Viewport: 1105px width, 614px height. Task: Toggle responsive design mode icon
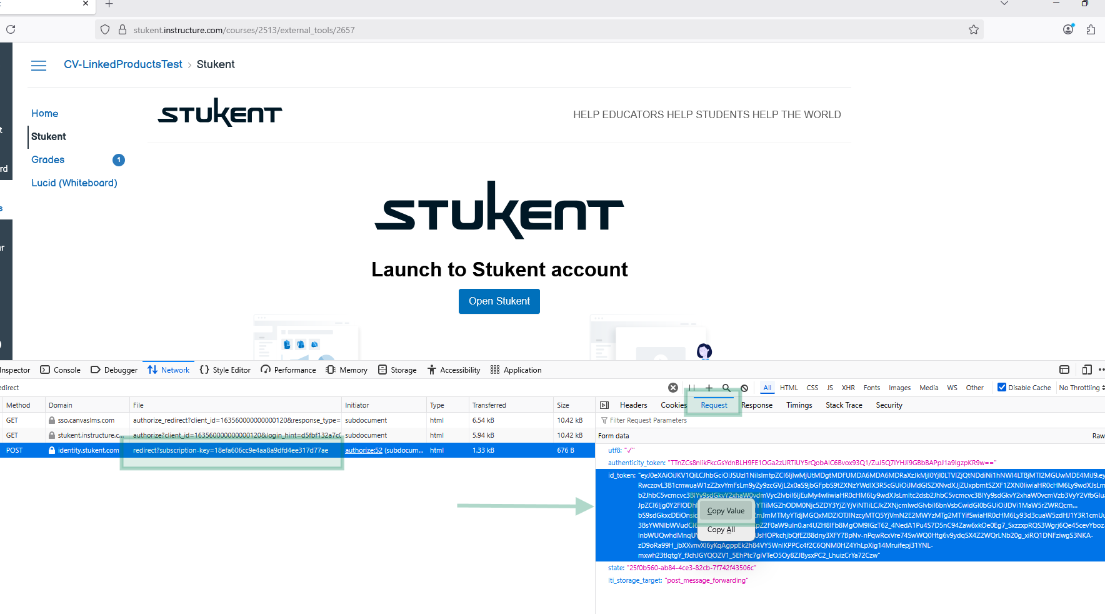(x=1087, y=370)
